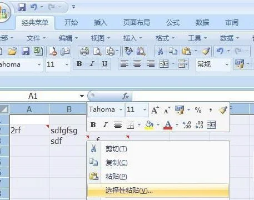Screen dimensions: 254x200
Task: Click the Undo icon in classic toolbar
Action: (x=220, y=51)
